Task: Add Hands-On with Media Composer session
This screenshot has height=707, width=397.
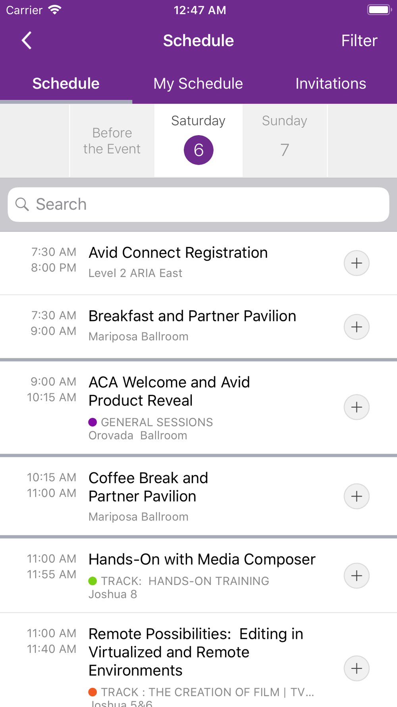Action: [x=357, y=576]
